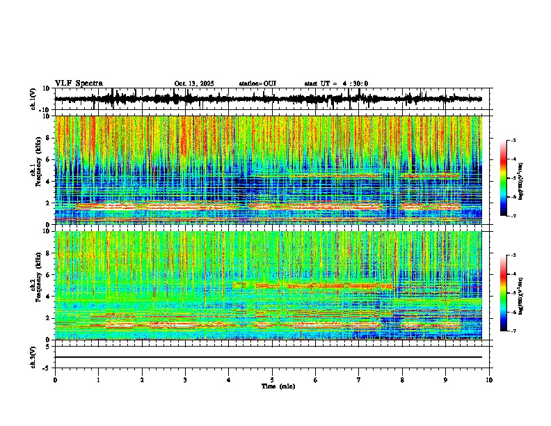551x426 pixels.
Task: Click time axis tick label "3"
Action: tap(185, 380)
